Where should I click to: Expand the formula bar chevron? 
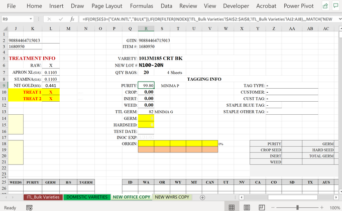point(339,19)
